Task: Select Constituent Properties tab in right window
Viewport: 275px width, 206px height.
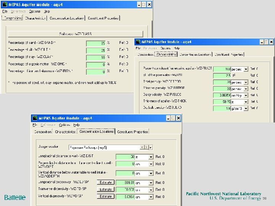Action: (229, 55)
